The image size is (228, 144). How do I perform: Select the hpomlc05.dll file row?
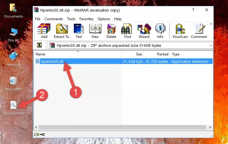(x=123, y=61)
